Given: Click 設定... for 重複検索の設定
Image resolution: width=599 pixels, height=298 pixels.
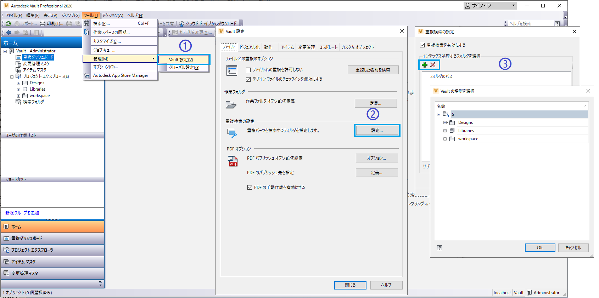Looking at the screenshot, I should (x=377, y=131).
